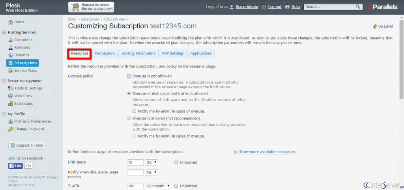Select 'Overuse of disk space and traffic' option
The height and width of the screenshot is (190, 404).
[129, 93]
